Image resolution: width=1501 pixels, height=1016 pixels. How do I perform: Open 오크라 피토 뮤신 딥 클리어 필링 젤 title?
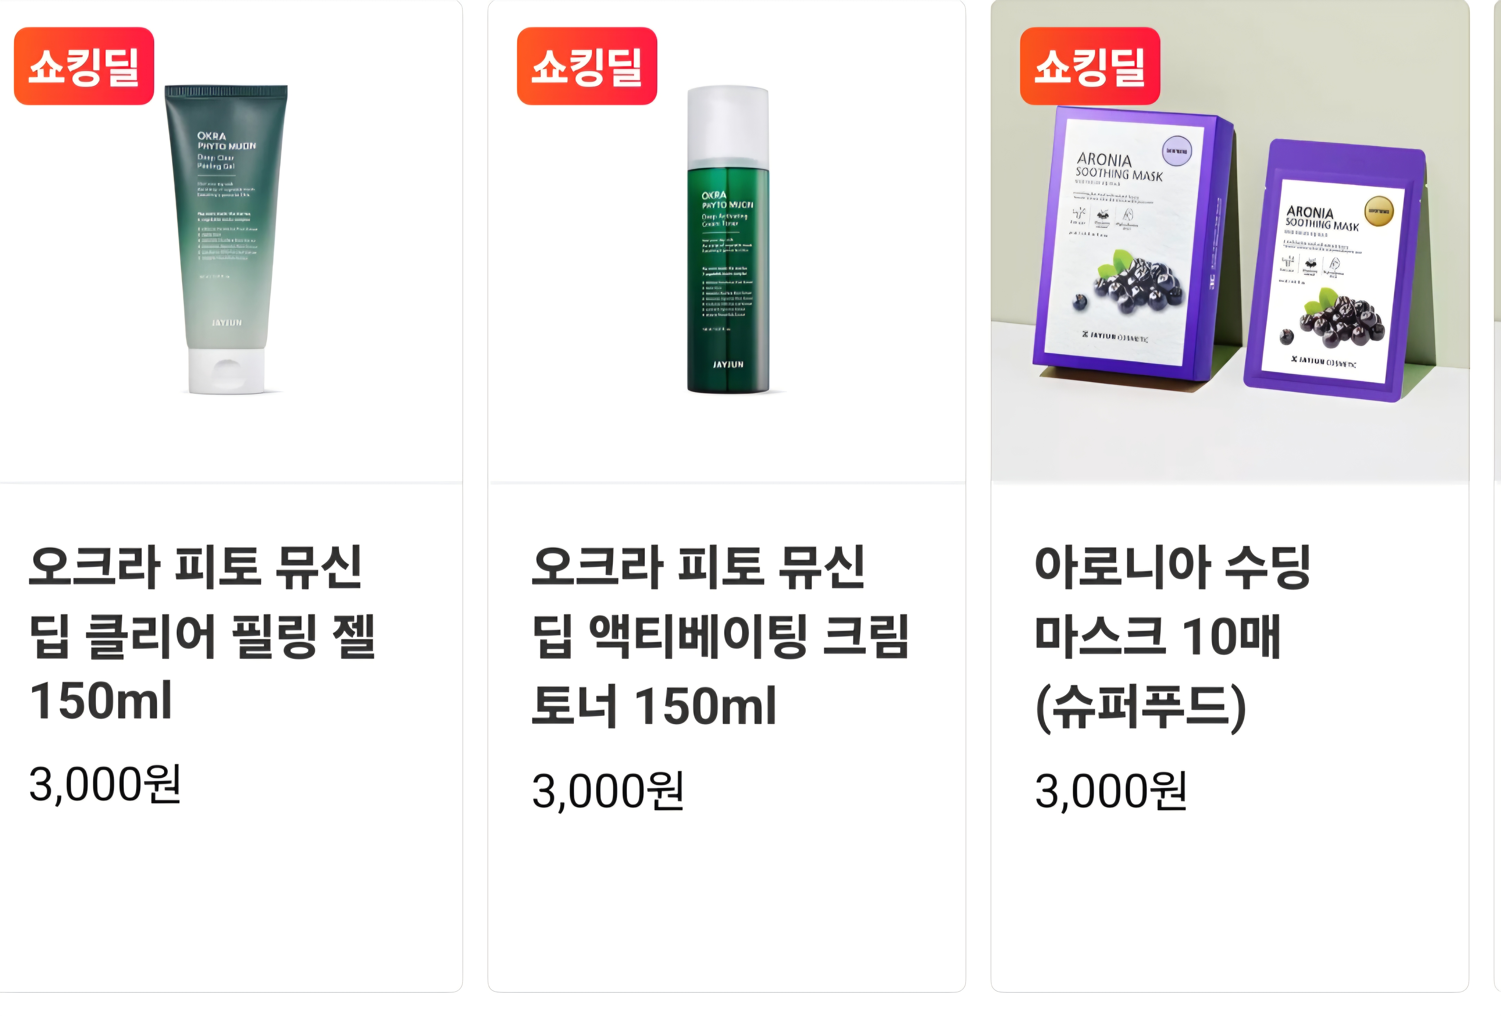click(x=202, y=634)
